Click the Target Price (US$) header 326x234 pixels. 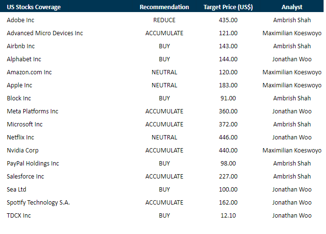pyautogui.click(x=228, y=7)
